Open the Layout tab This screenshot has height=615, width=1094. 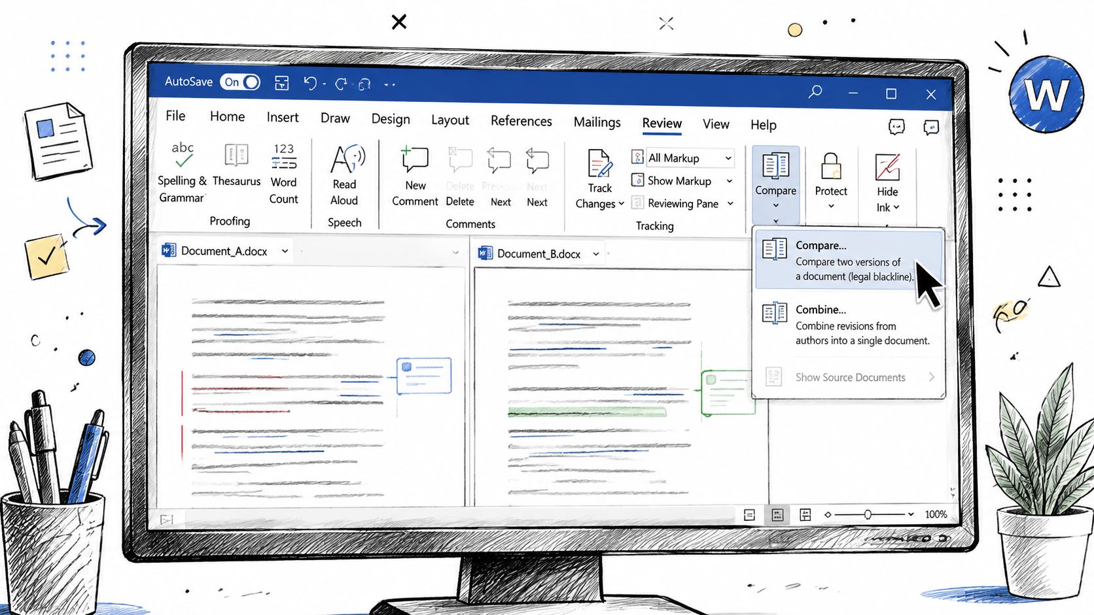point(450,120)
